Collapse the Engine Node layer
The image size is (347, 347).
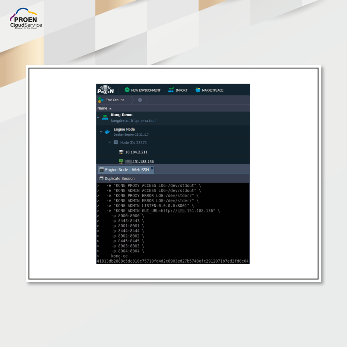click(x=101, y=132)
